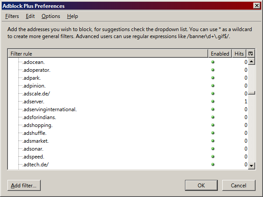
Task: Sort by Enabled column header
Action: click(220, 53)
